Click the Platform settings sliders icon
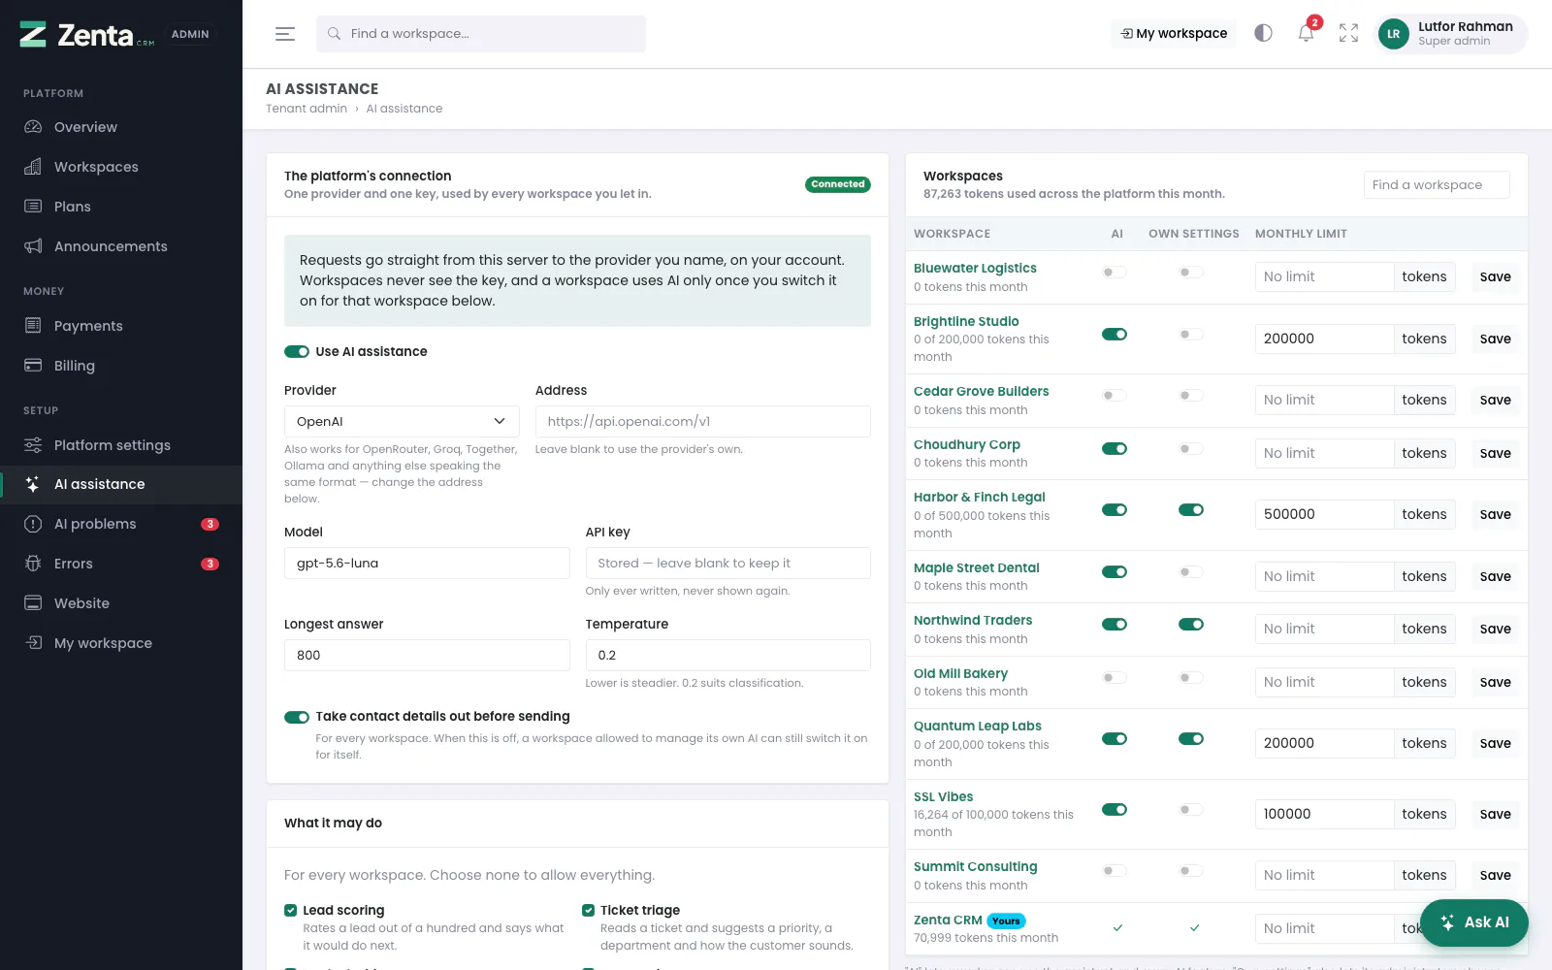Screen dimensions: 1552x970 tap(33, 445)
